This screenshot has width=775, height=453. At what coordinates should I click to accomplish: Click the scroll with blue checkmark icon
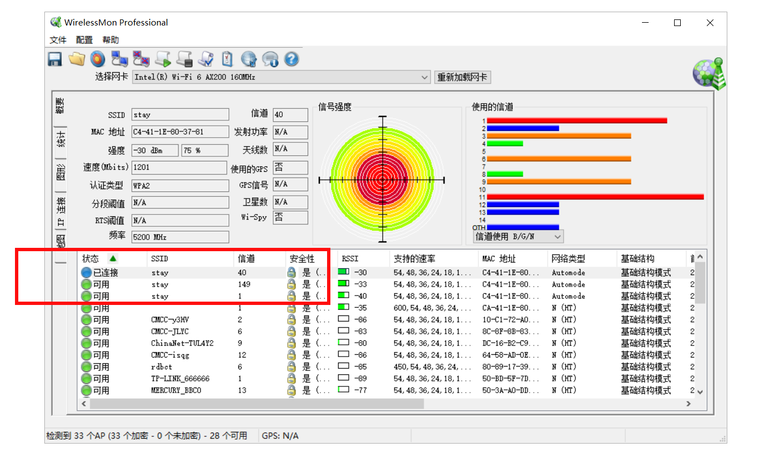point(206,59)
